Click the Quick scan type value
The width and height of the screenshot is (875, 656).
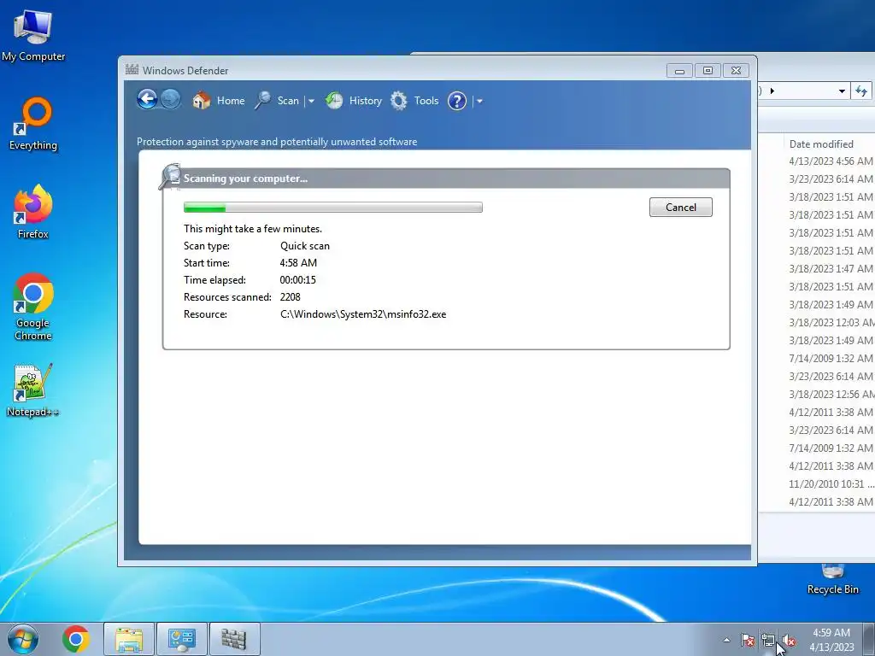tap(305, 246)
